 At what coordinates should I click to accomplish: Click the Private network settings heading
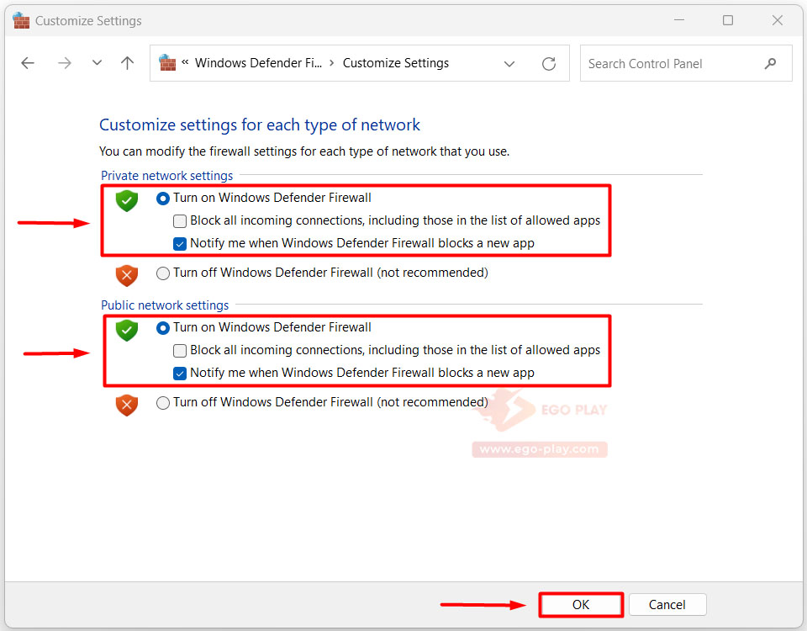166,176
